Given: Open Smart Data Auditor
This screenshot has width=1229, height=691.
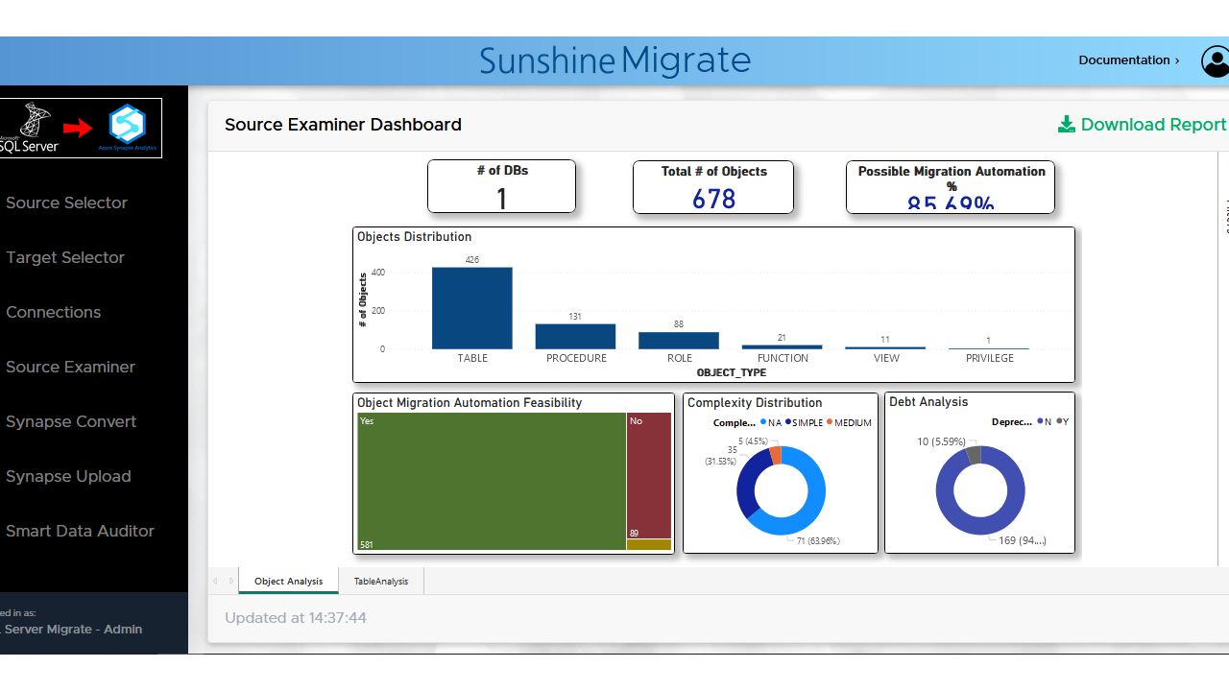Looking at the screenshot, I should [x=80, y=531].
